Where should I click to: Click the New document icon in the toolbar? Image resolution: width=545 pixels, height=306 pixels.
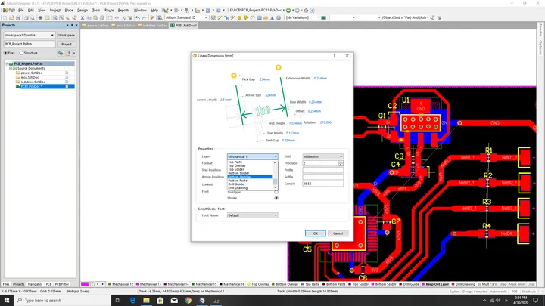point(5,17)
